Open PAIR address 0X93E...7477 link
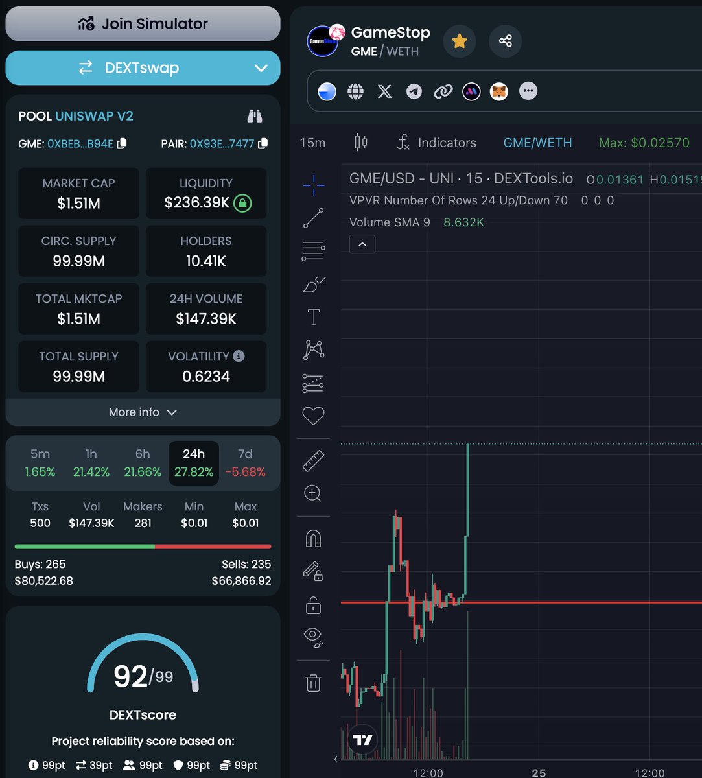The width and height of the screenshot is (702, 778). coord(222,143)
